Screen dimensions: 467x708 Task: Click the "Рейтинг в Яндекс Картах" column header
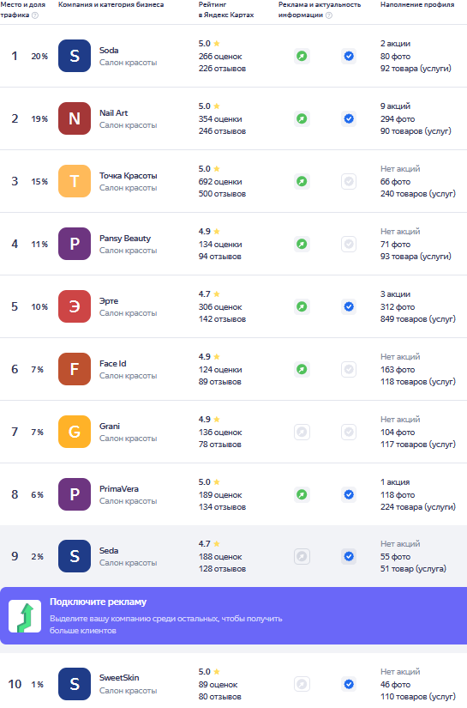point(226,9)
